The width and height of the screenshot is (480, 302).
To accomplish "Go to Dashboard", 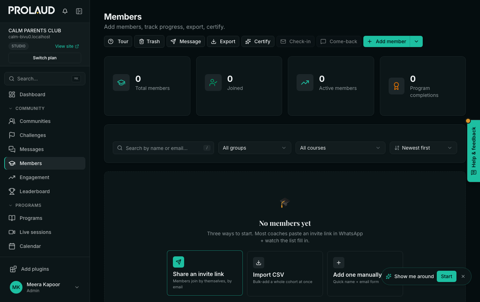I will (x=45, y=94).
